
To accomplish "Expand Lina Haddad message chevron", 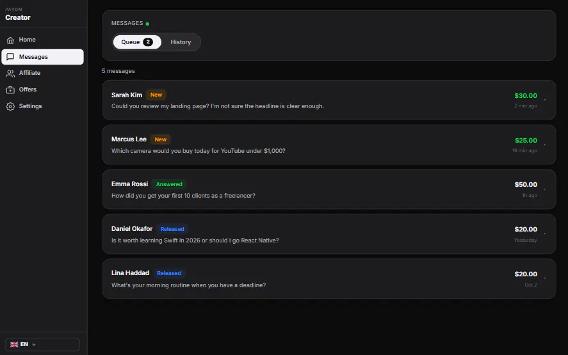I will coord(544,278).
